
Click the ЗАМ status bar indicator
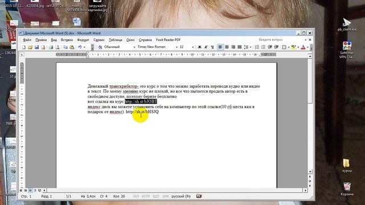coord(165,196)
